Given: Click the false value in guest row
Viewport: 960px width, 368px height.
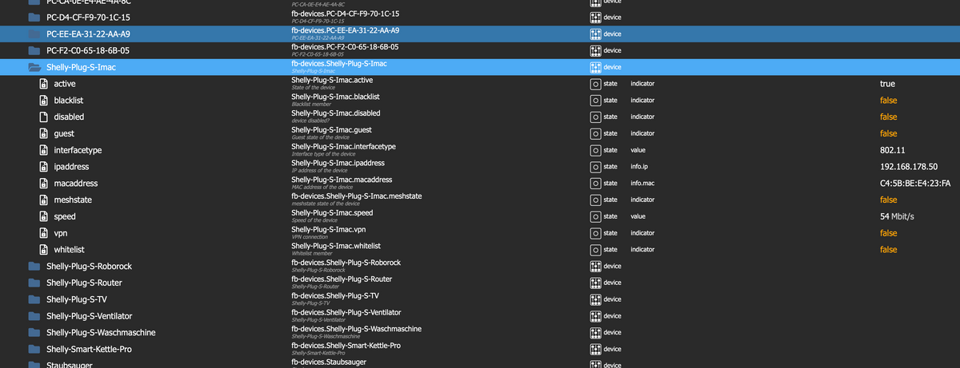Looking at the screenshot, I should point(888,133).
